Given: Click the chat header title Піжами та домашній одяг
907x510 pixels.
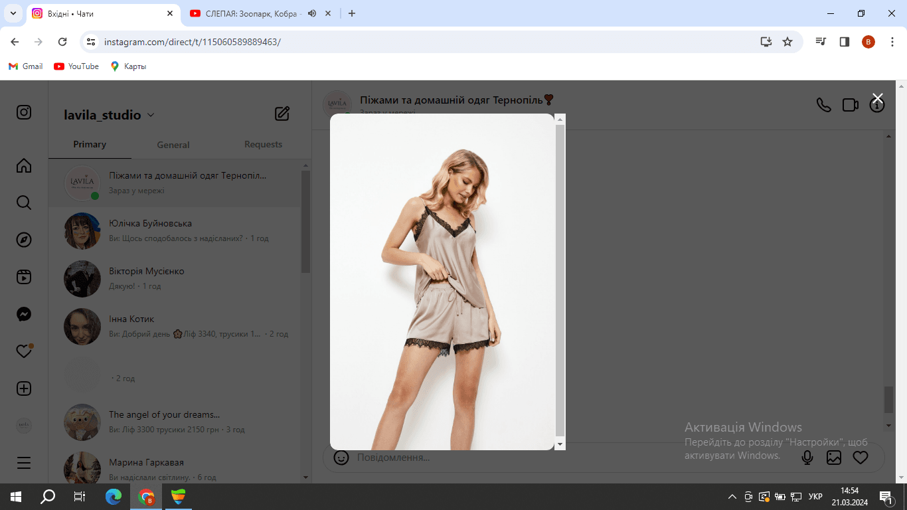Looking at the screenshot, I should click(457, 100).
